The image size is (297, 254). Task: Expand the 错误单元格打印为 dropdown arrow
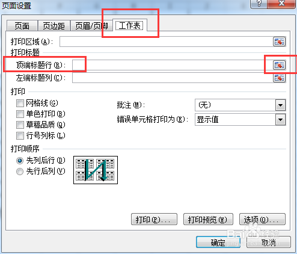(x=280, y=120)
